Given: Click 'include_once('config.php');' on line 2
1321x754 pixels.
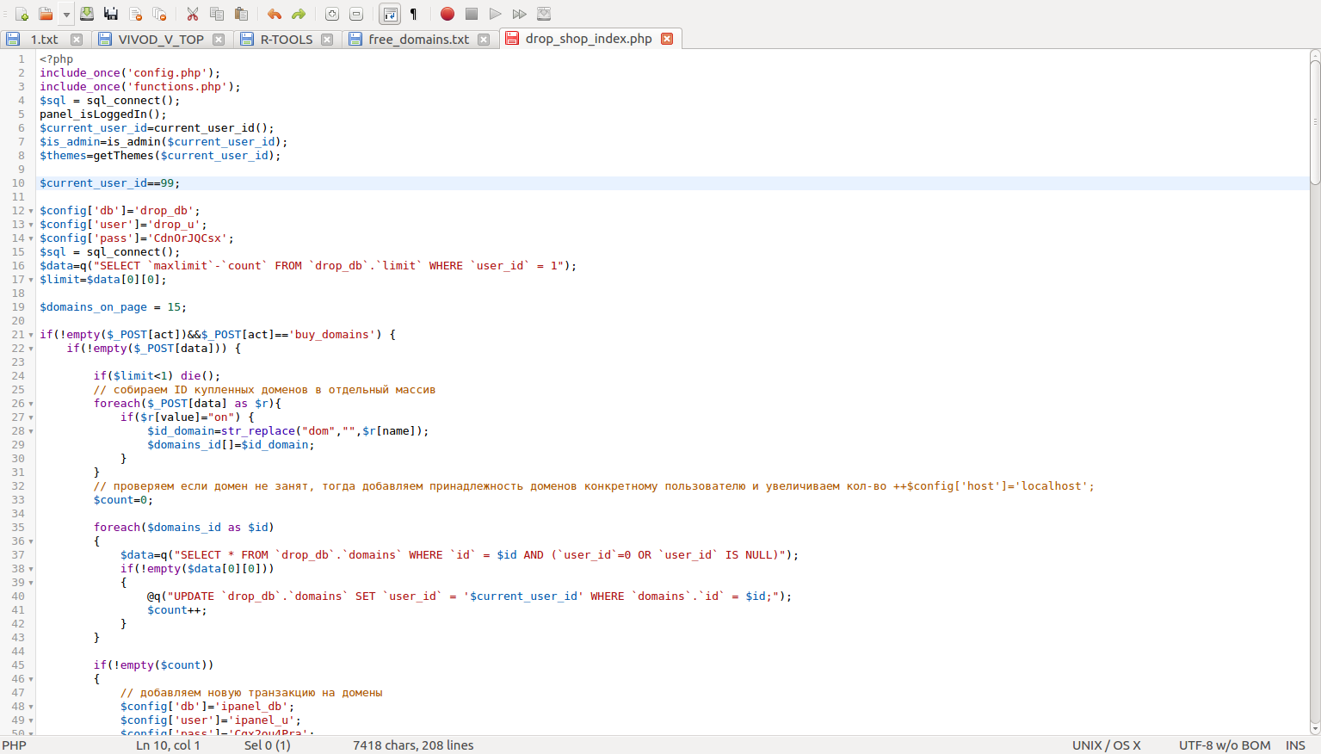Looking at the screenshot, I should [x=130, y=73].
